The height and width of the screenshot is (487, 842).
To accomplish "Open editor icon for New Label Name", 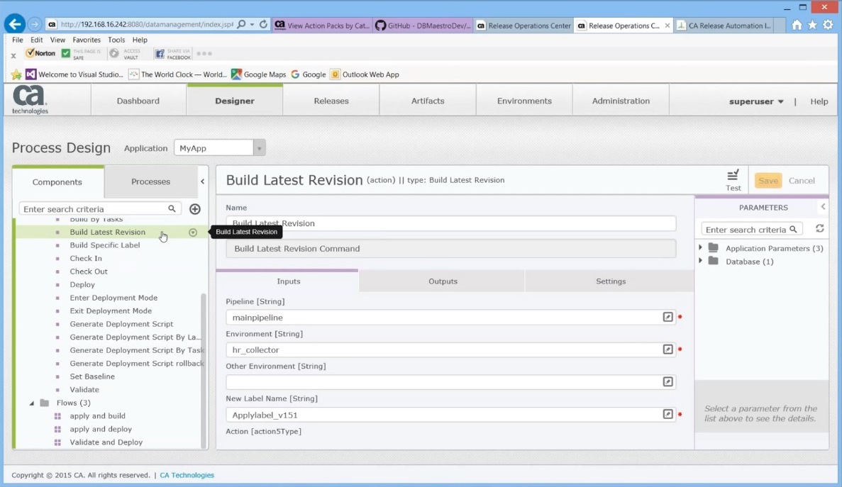I will click(x=667, y=415).
